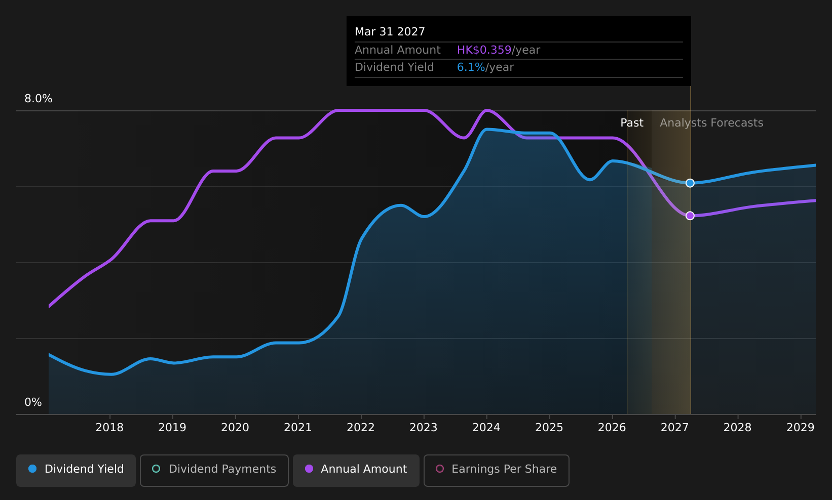This screenshot has height=500, width=832.
Task: Click the 2019 x-axis year label
Action: pyautogui.click(x=172, y=428)
